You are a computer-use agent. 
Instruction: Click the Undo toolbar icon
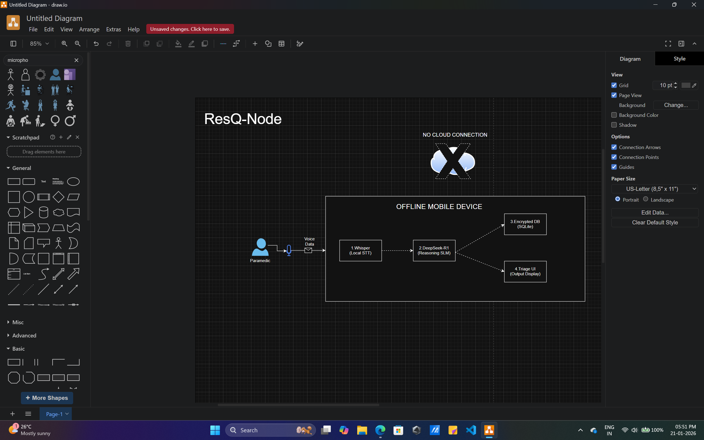point(96,44)
